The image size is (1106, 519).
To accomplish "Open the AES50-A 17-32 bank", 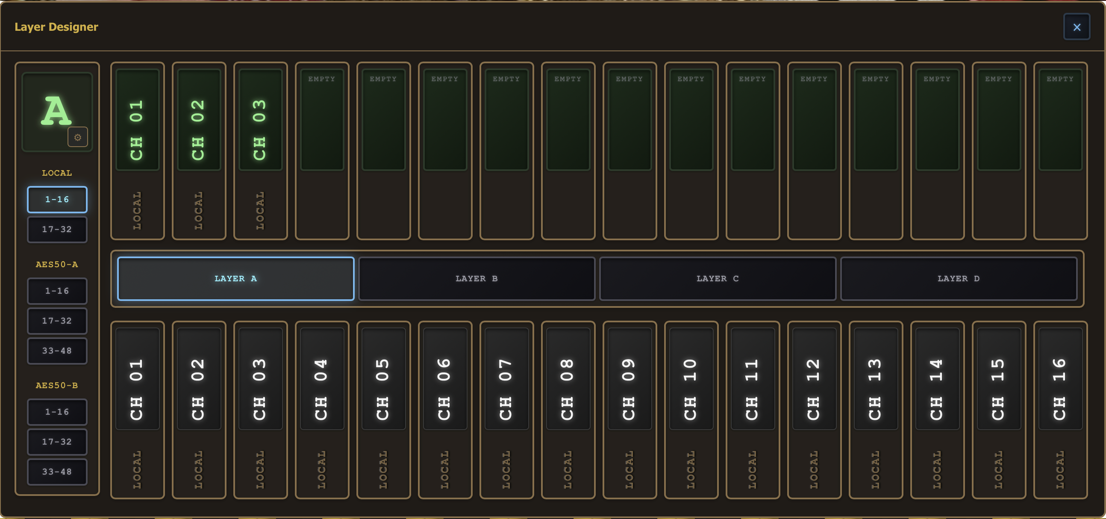I will click(57, 321).
